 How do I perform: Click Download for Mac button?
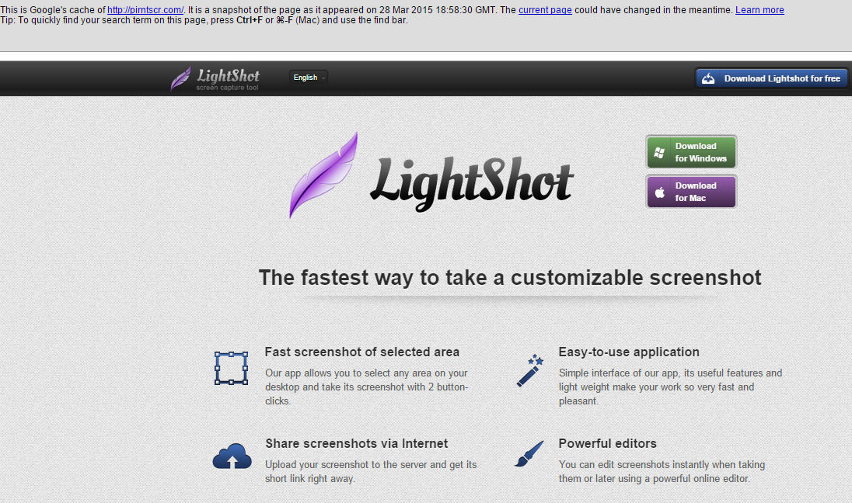coord(691,192)
